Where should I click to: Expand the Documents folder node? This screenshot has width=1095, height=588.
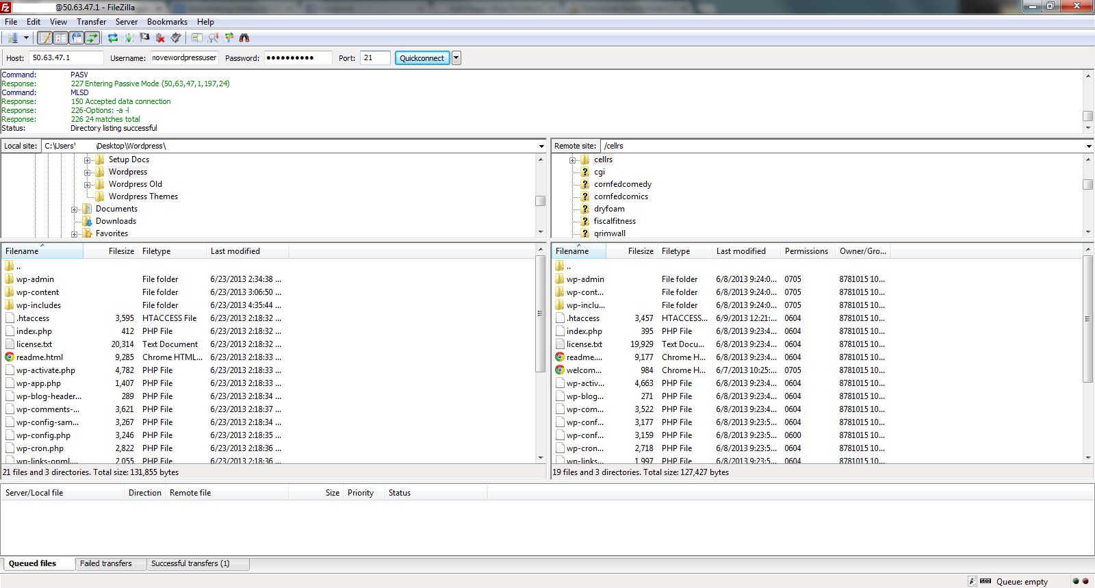point(74,209)
